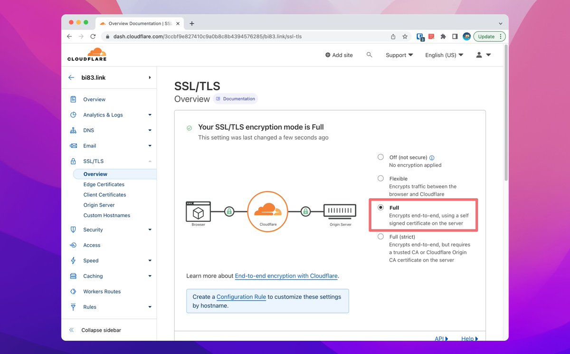This screenshot has height=354, width=570.
Task: Switch to the Overview Documentation browser tab
Action: [x=140, y=23]
